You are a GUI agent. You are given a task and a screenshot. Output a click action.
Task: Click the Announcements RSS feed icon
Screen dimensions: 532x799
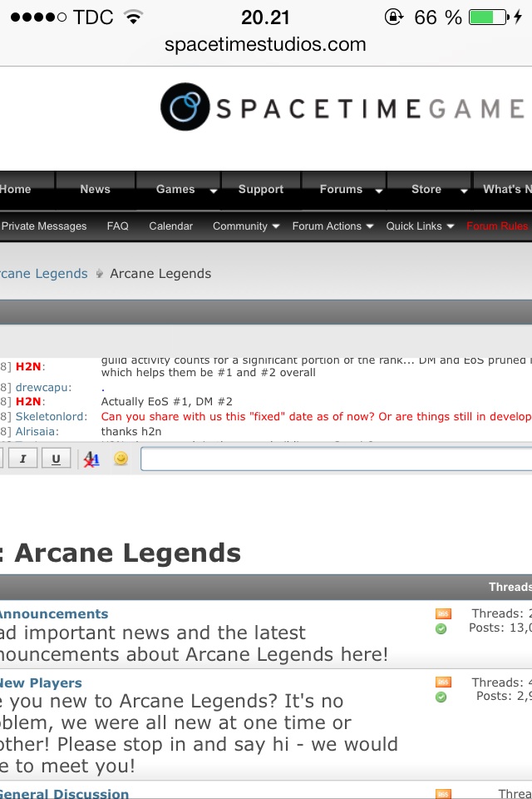[443, 614]
